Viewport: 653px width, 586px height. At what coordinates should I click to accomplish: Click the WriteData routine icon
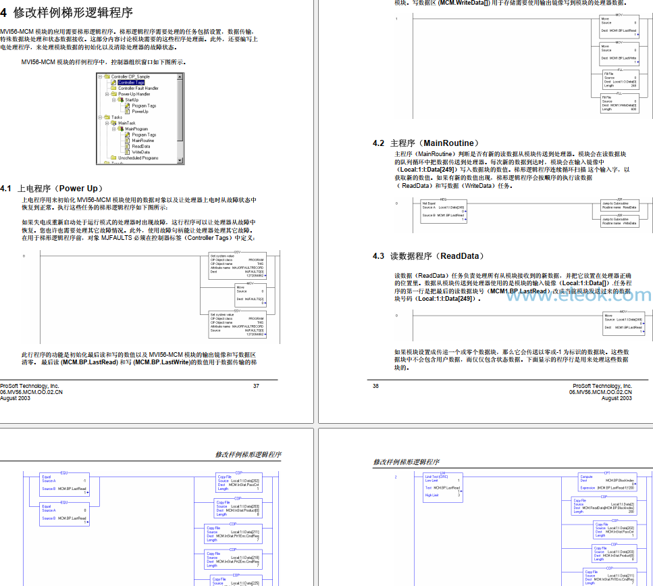[128, 153]
